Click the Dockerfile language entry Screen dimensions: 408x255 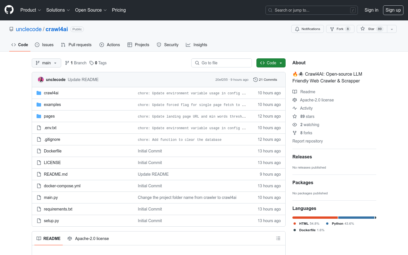click(309, 230)
